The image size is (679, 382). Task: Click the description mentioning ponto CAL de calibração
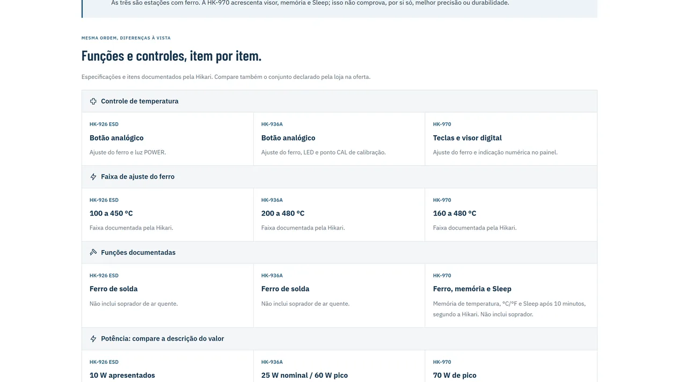(324, 152)
